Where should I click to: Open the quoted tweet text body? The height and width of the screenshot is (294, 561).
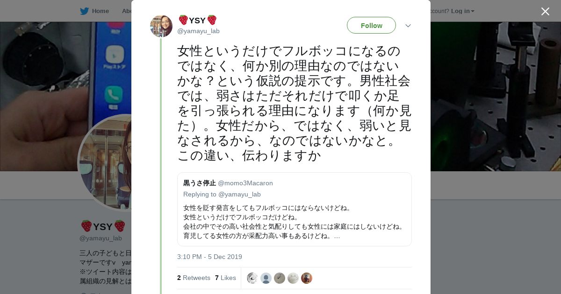tap(294, 222)
